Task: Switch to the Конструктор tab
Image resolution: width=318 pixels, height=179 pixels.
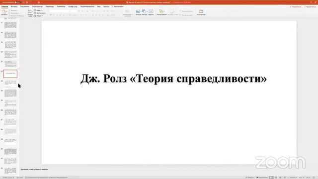Action: 37,6
